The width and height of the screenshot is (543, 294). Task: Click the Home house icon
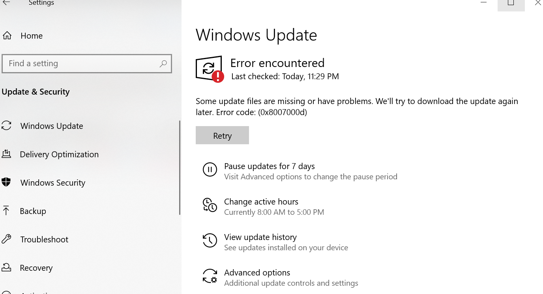point(7,35)
